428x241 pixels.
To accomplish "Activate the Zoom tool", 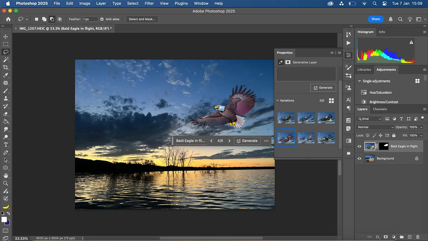I will pyautogui.click(x=6, y=183).
